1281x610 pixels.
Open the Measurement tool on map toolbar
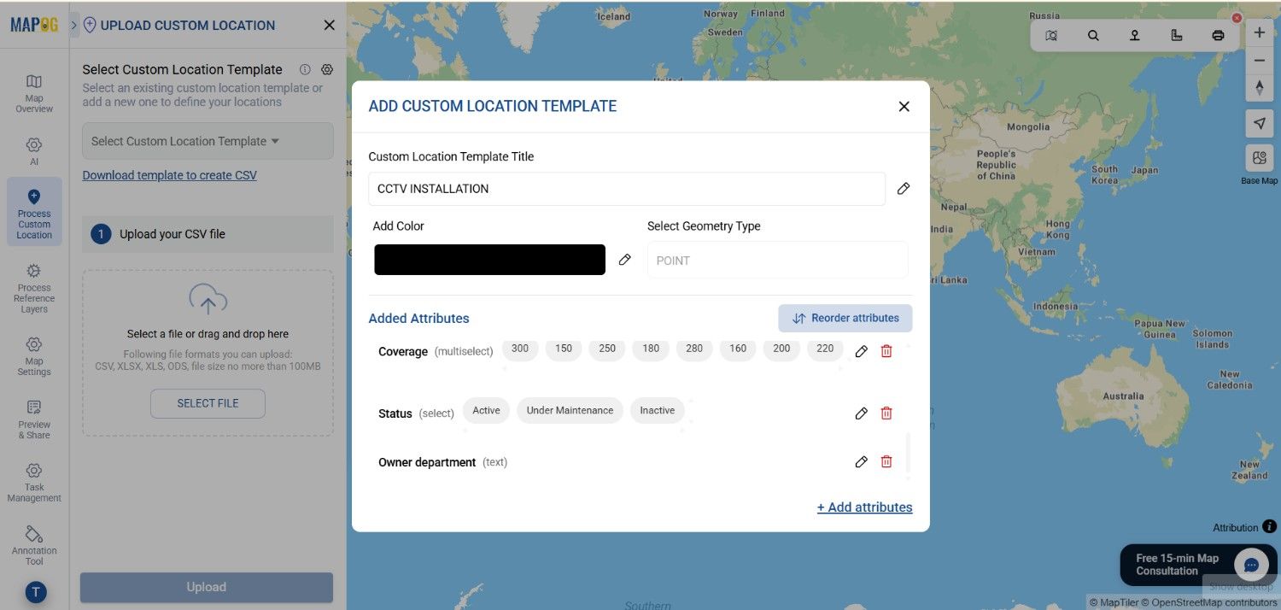coord(1177,36)
